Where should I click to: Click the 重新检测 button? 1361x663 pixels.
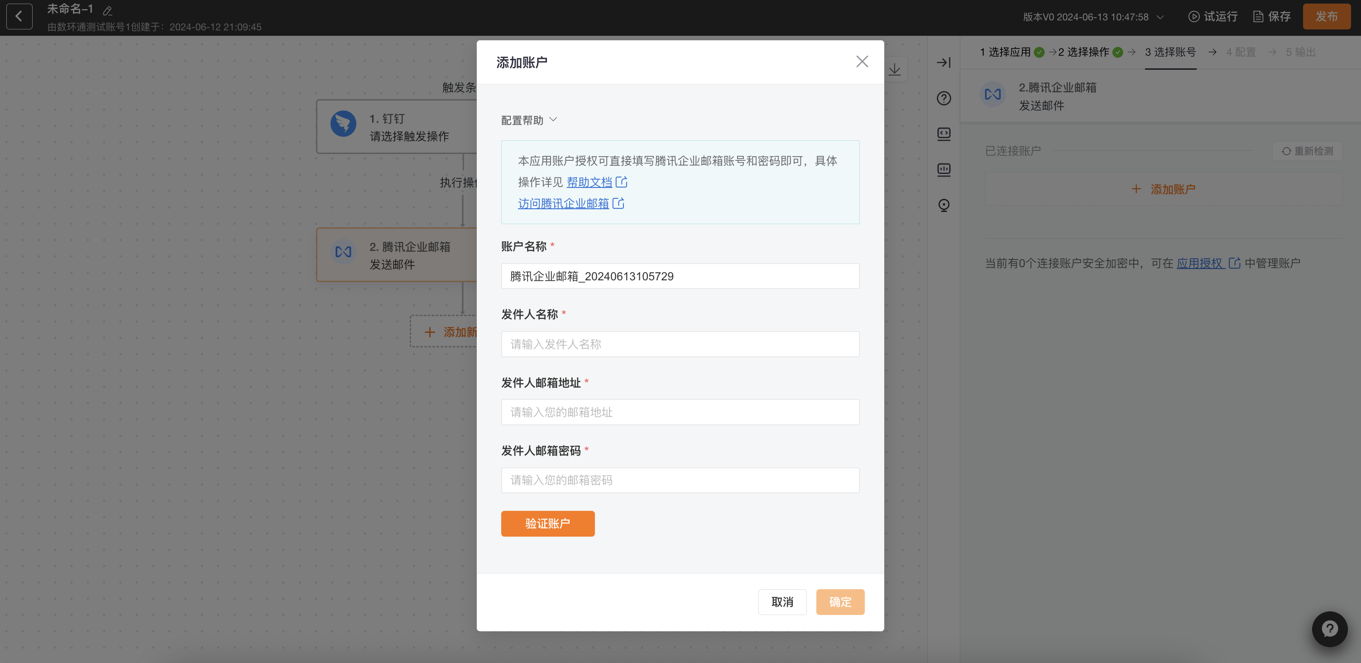[x=1307, y=151]
